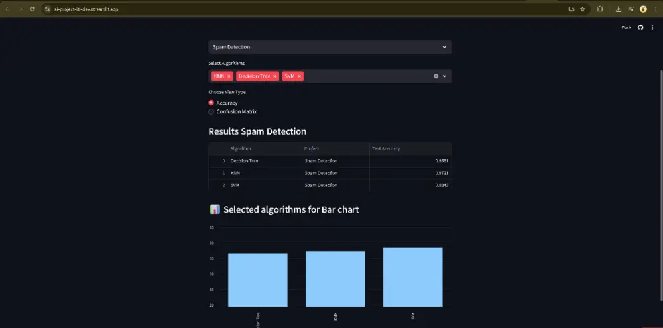663x328 pixels.
Task: Click the SVM cell in the results table
Action: click(265, 185)
